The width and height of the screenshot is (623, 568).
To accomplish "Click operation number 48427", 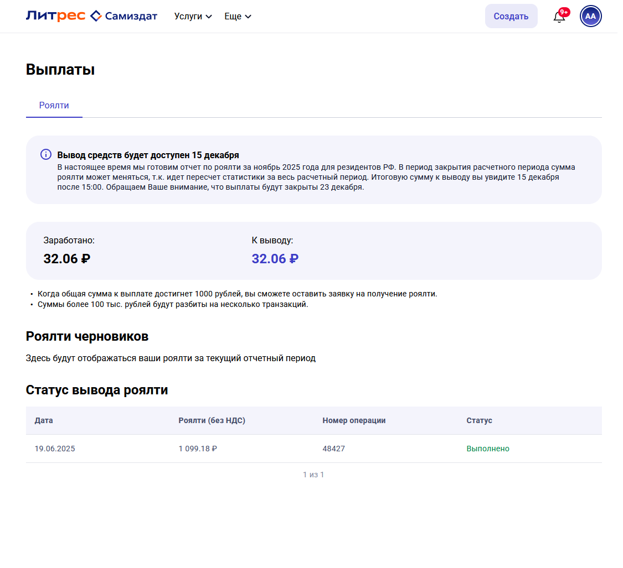I will [333, 449].
